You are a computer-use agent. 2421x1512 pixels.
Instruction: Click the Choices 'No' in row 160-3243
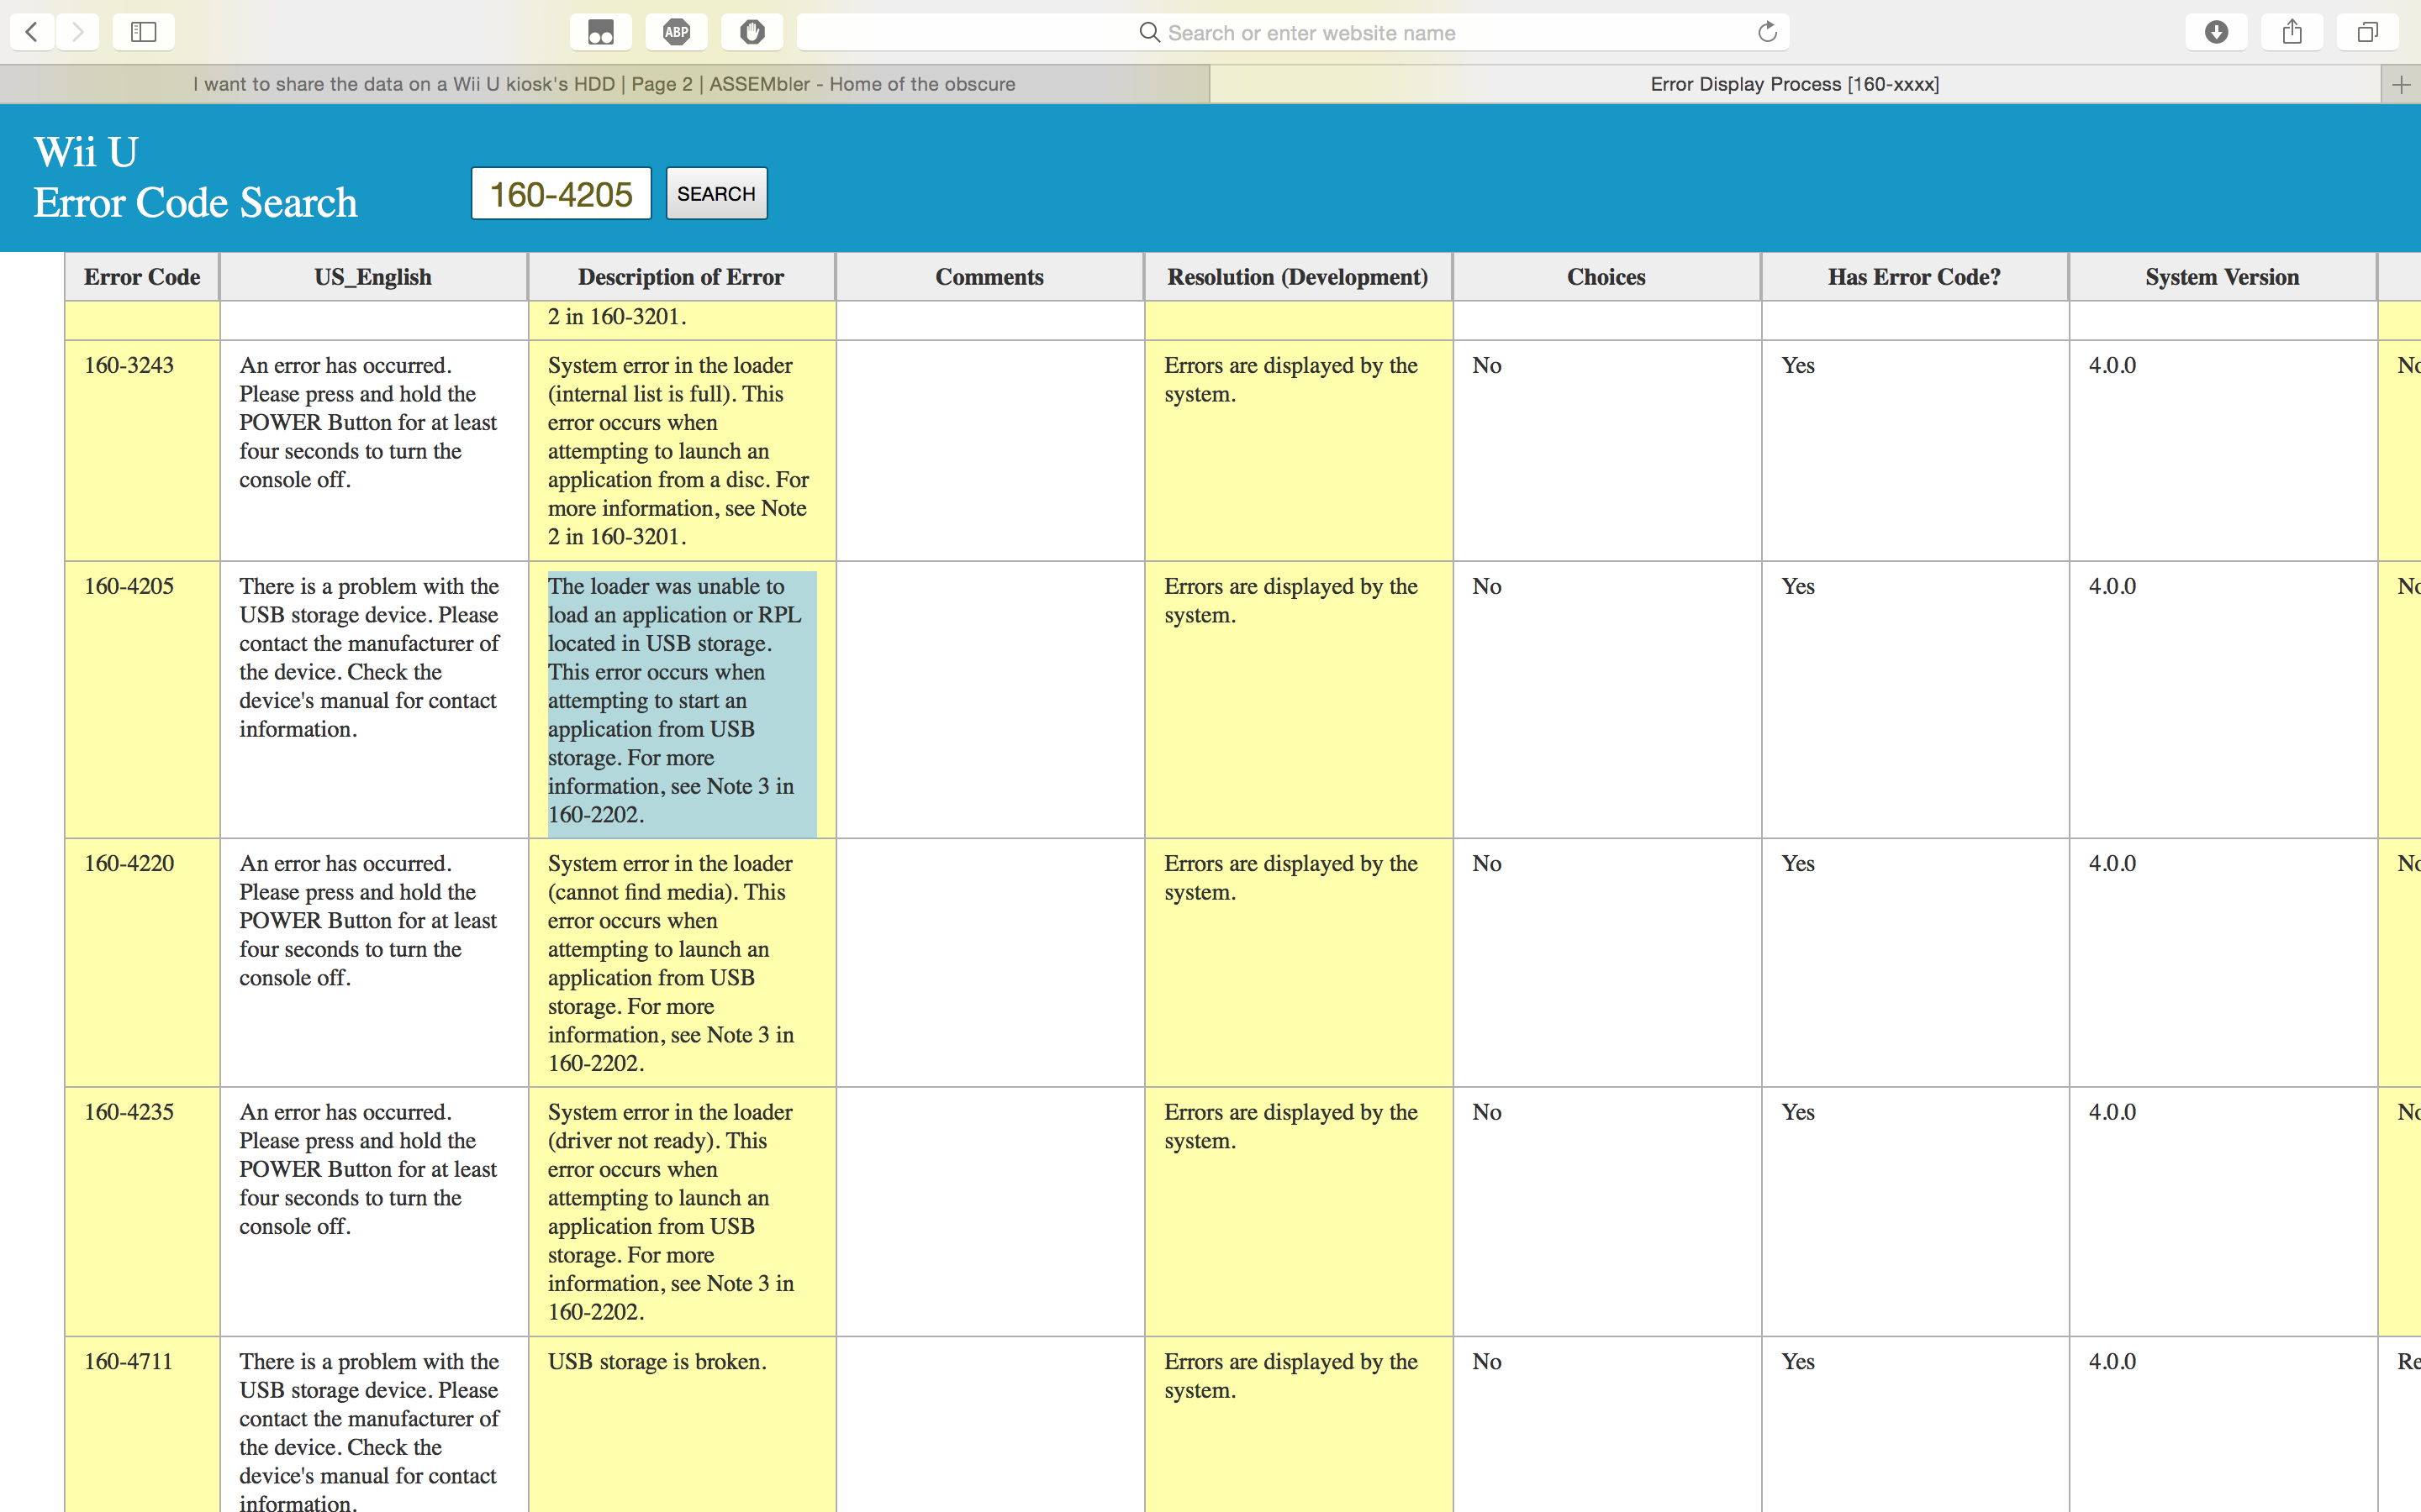click(1486, 366)
